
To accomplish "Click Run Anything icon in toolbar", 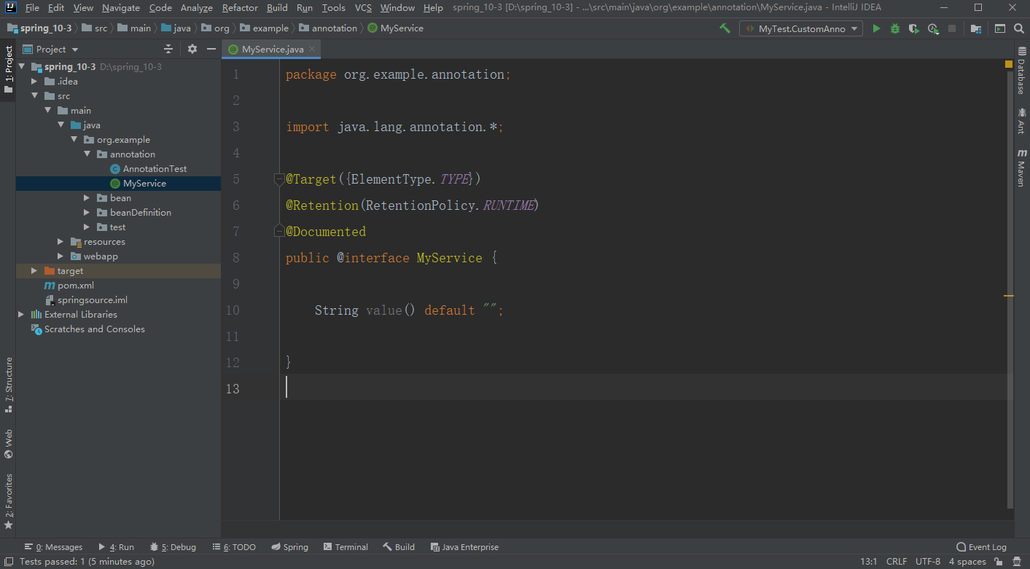I will coord(1000,28).
